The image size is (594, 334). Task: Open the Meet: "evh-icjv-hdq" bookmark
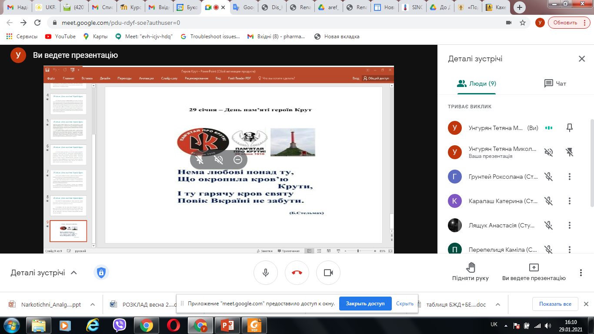(144, 37)
